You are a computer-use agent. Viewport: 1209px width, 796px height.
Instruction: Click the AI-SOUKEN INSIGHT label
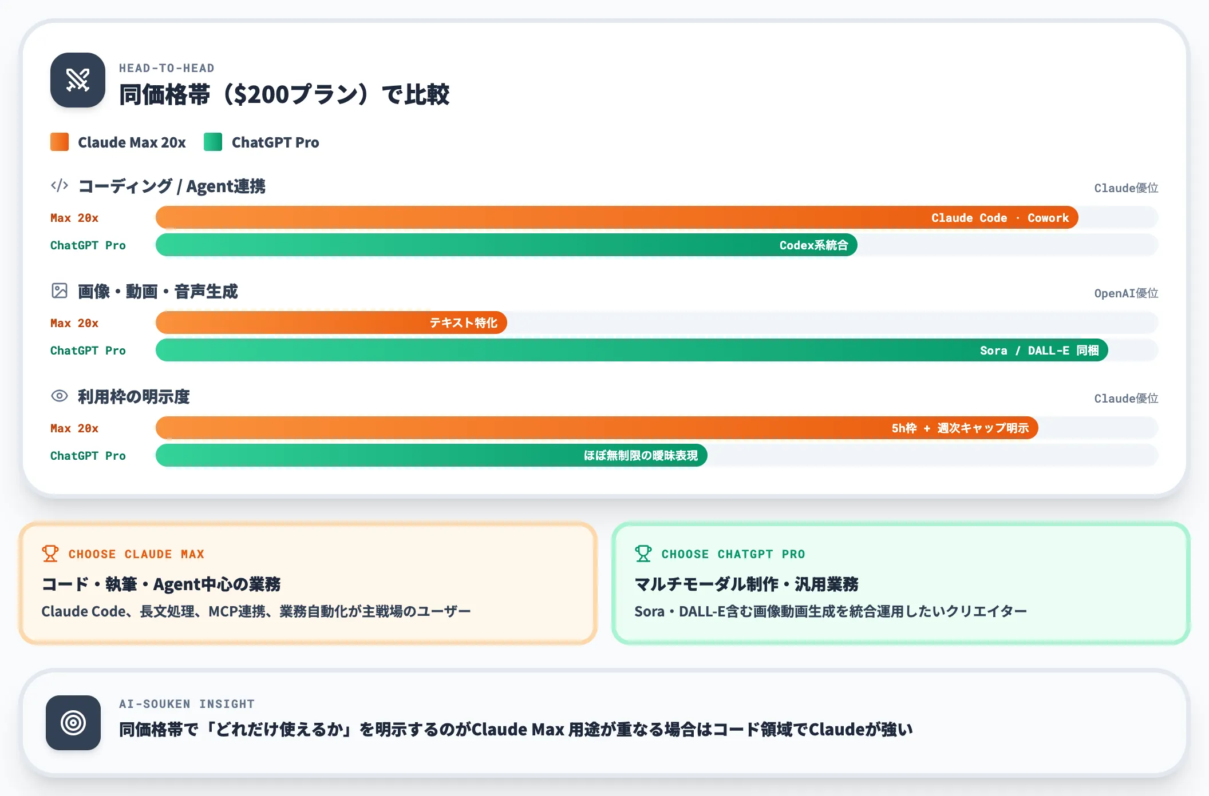(x=187, y=704)
